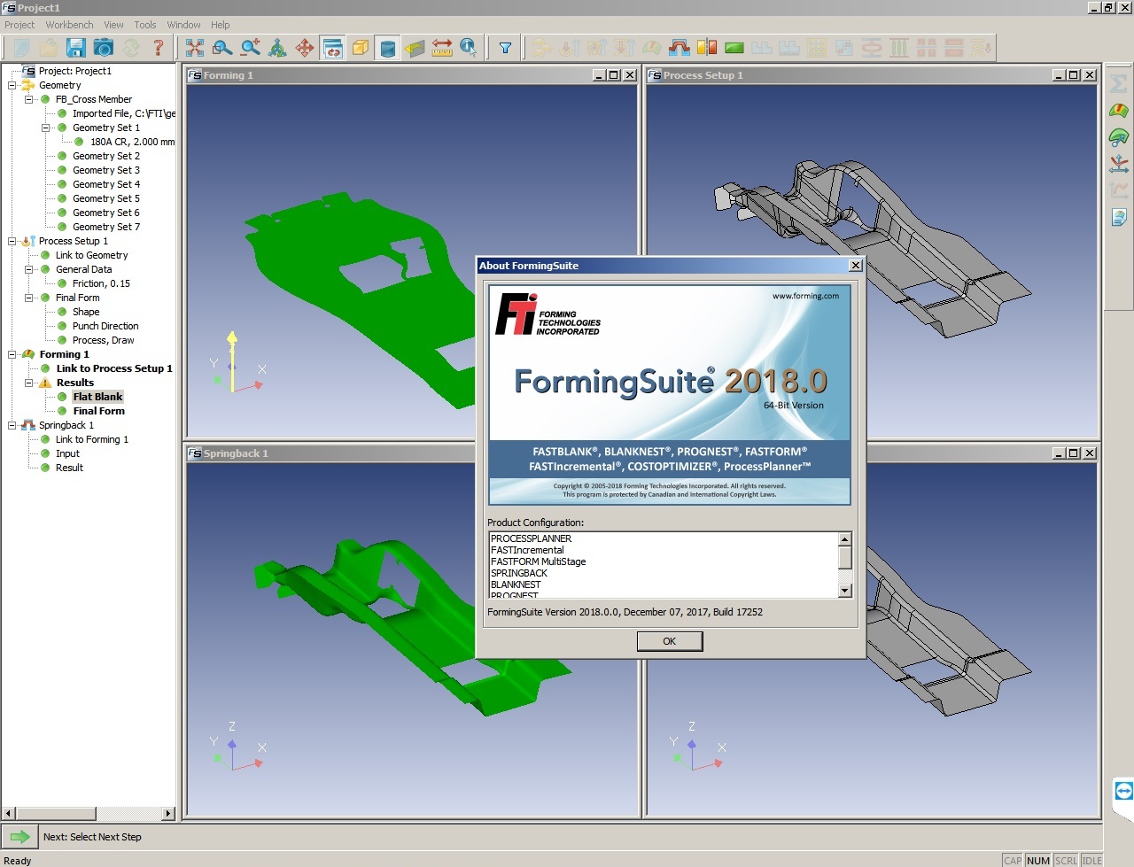Collapse the Geometry tree node
1134x867 pixels.
tap(12, 85)
